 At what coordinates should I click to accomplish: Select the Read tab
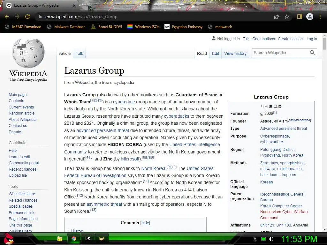coord(202,53)
